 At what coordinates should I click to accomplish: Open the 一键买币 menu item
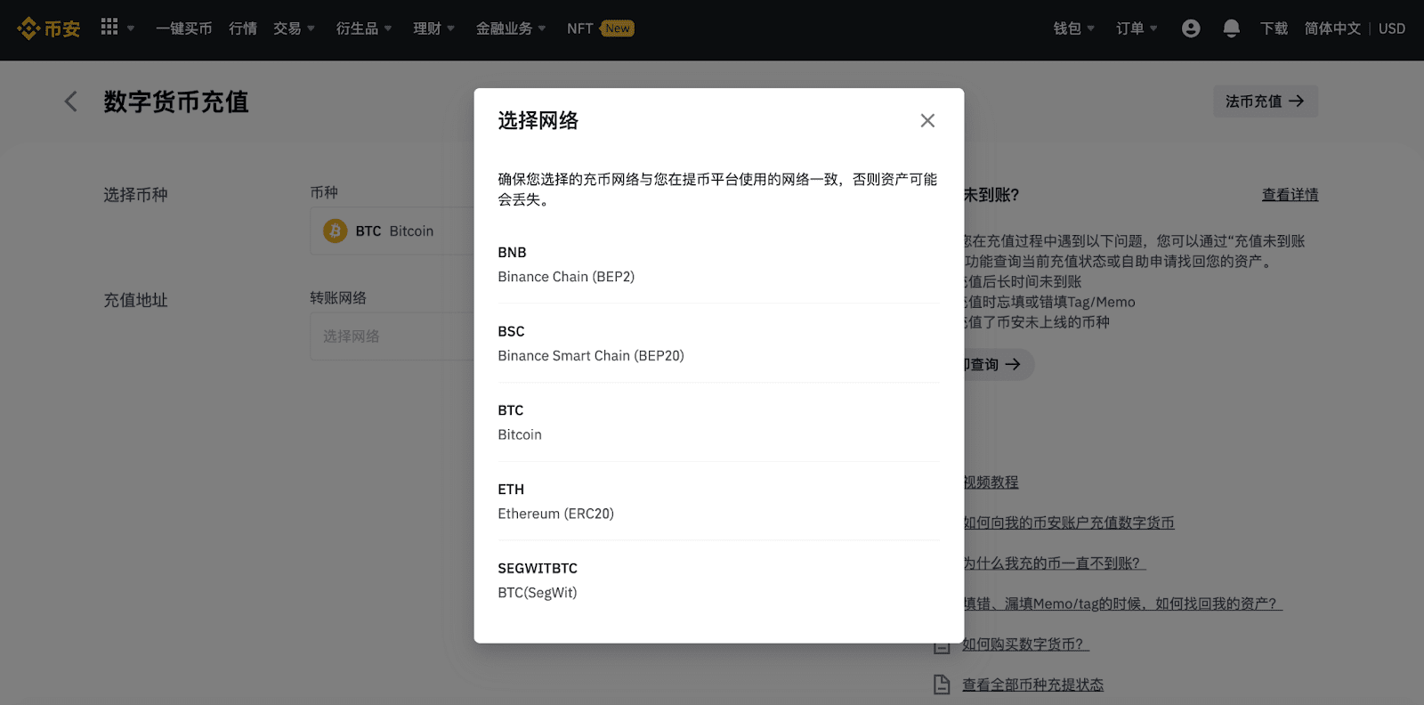tap(184, 28)
